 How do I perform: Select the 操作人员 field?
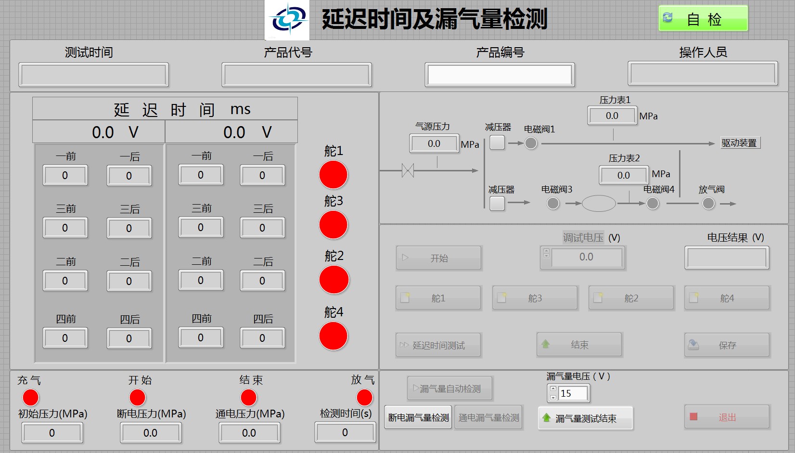(x=703, y=74)
